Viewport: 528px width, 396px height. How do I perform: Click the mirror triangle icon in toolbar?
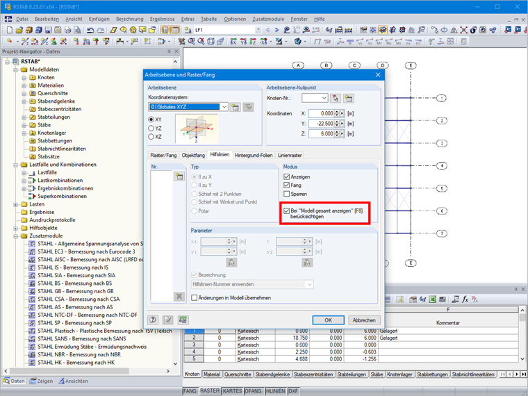tap(454, 30)
